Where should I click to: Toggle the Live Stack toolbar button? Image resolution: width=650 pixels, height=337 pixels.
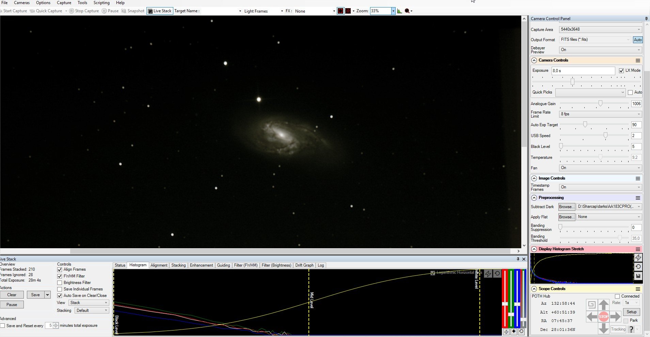(x=160, y=11)
